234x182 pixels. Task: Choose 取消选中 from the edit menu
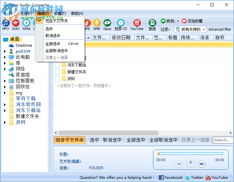tap(60, 36)
